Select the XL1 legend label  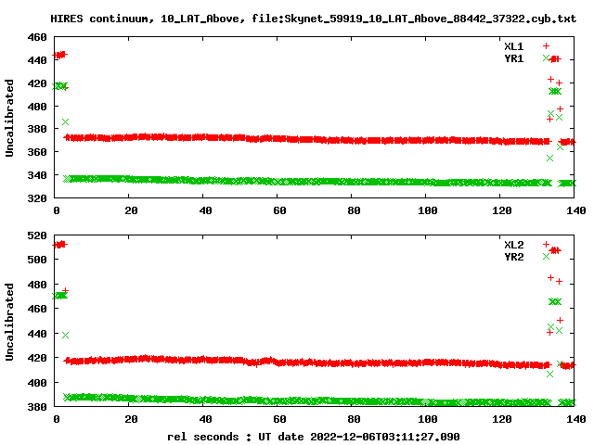pyautogui.click(x=513, y=46)
